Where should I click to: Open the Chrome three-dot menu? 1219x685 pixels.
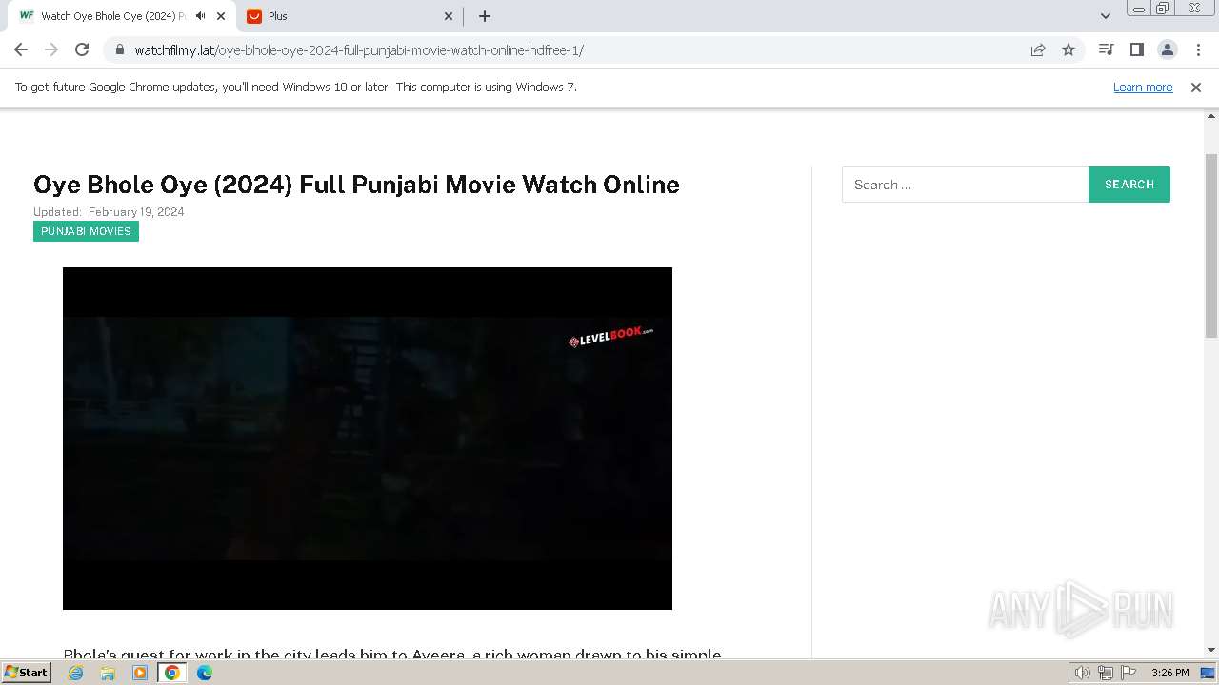pyautogui.click(x=1197, y=50)
